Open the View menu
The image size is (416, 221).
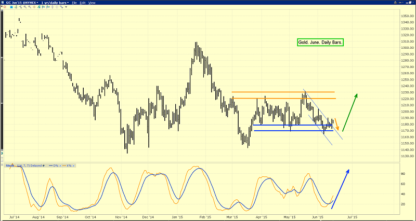[92, 3]
